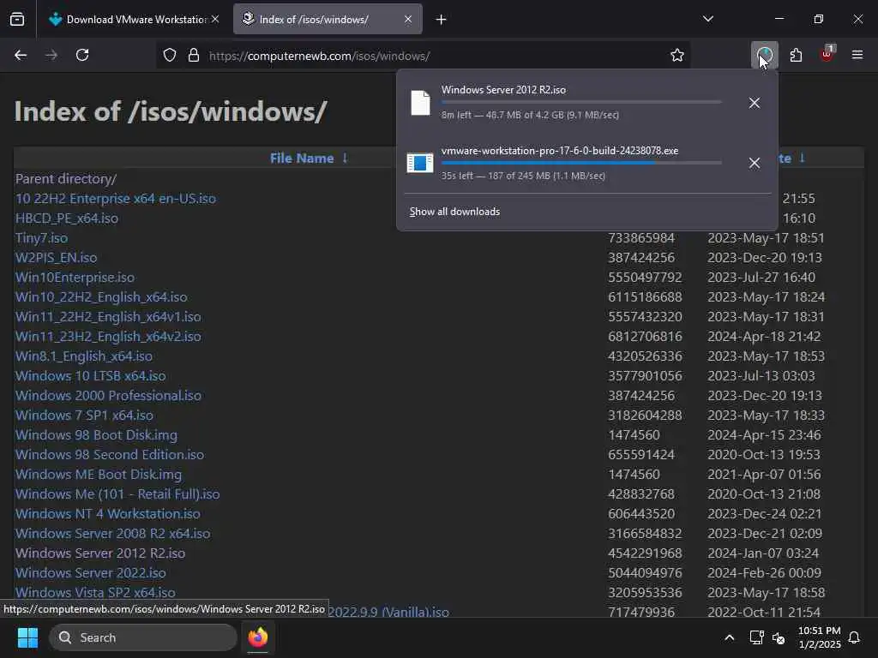Viewport: 878px width, 658px height.
Task: Open the muted volume tray icon
Action: coord(779,637)
